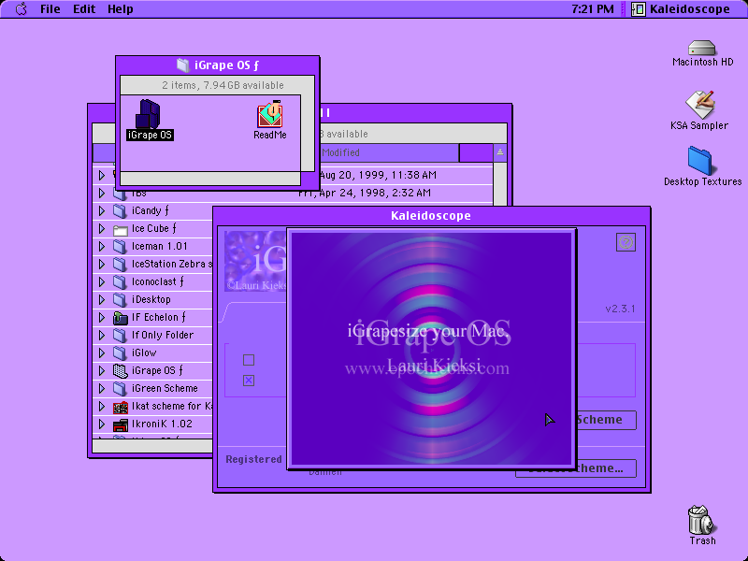Expand the iDesktop folder
Image resolution: width=748 pixels, height=561 pixels.
click(102, 299)
